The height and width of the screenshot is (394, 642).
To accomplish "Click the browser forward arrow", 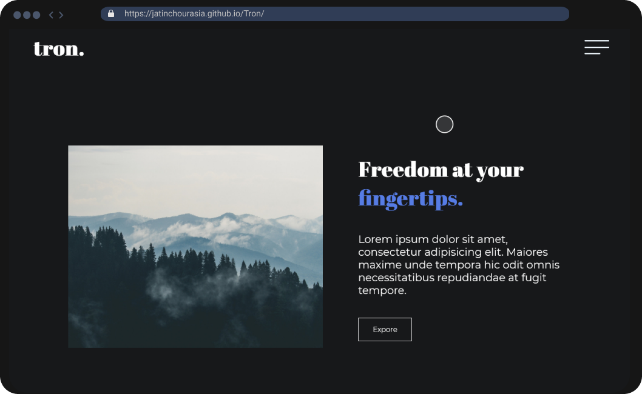I will [61, 15].
